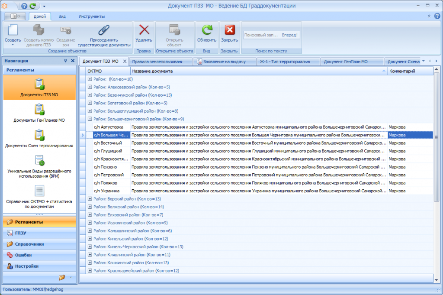The height and width of the screenshot is (295, 443).
Task: Select the row с/п Восточный
Action: click(x=259, y=143)
